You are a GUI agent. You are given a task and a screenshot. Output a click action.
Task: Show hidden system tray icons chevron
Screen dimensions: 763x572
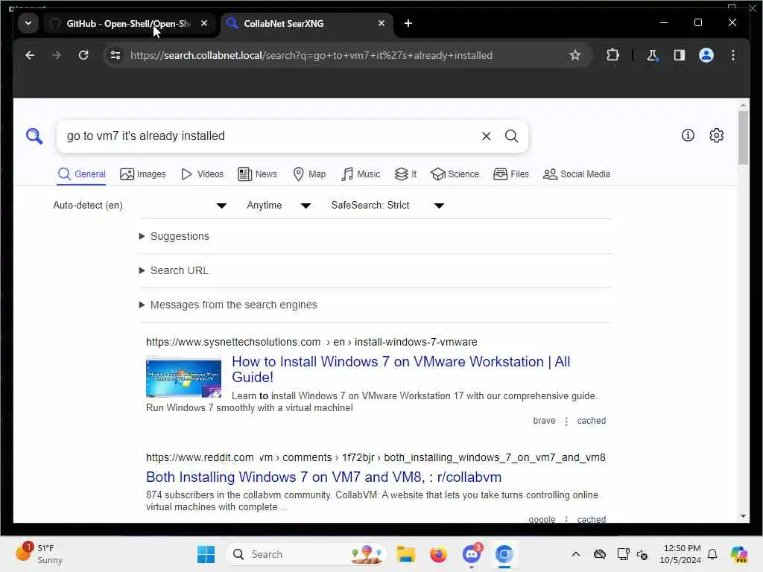point(576,554)
